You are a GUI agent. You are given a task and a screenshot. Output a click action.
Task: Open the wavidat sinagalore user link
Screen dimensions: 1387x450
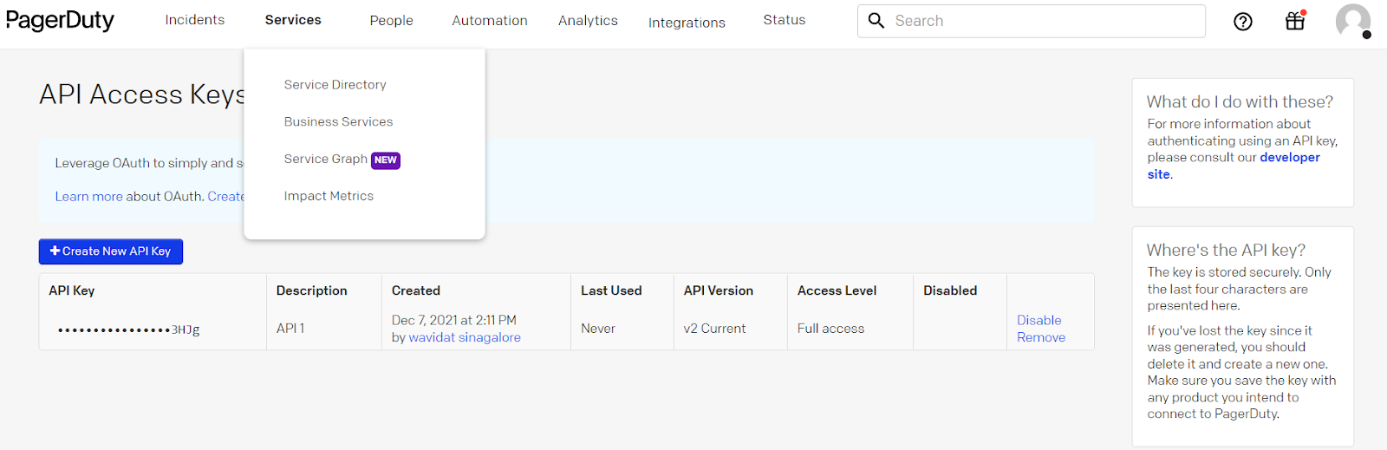click(465, 338)
